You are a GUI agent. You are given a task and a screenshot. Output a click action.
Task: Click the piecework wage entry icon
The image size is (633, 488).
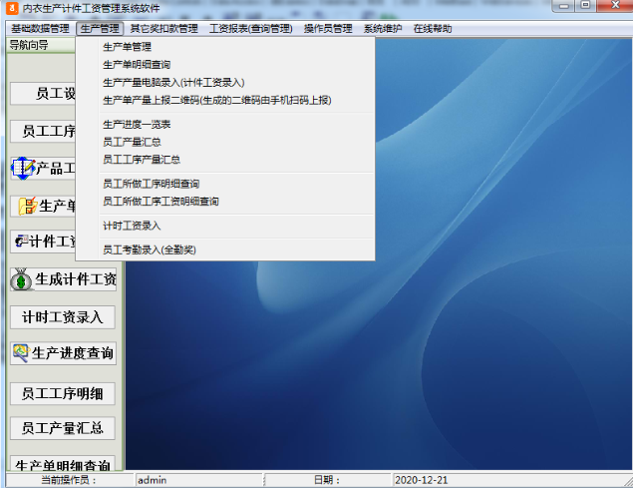click(21, 241)
